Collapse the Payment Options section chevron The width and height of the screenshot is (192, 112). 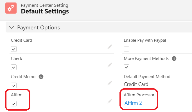pyautogui.click(x=12, y=27)
